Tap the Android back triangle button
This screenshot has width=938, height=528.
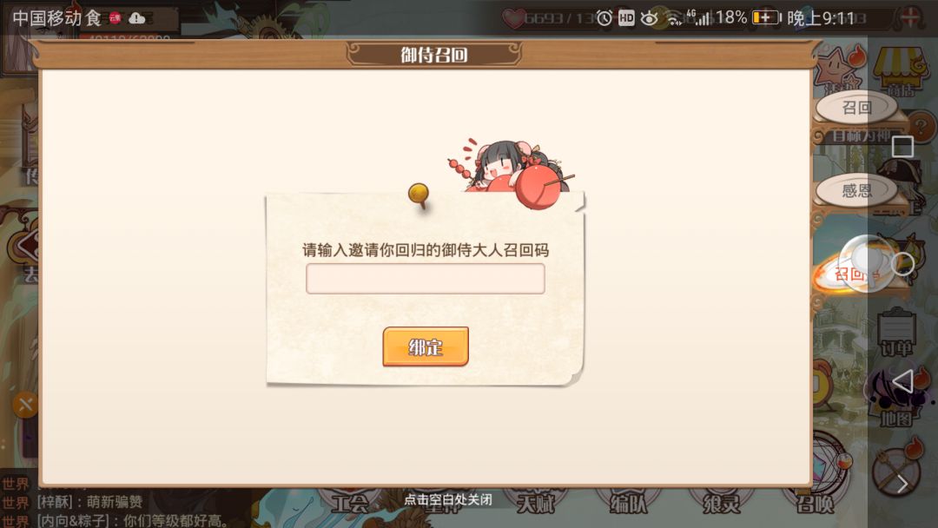pyautogui.click(x=902, y=381)
